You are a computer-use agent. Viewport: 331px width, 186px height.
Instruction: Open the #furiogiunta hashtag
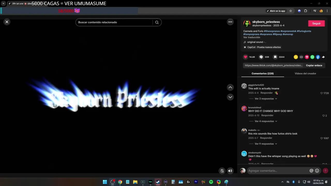click(x=304, y=31)
